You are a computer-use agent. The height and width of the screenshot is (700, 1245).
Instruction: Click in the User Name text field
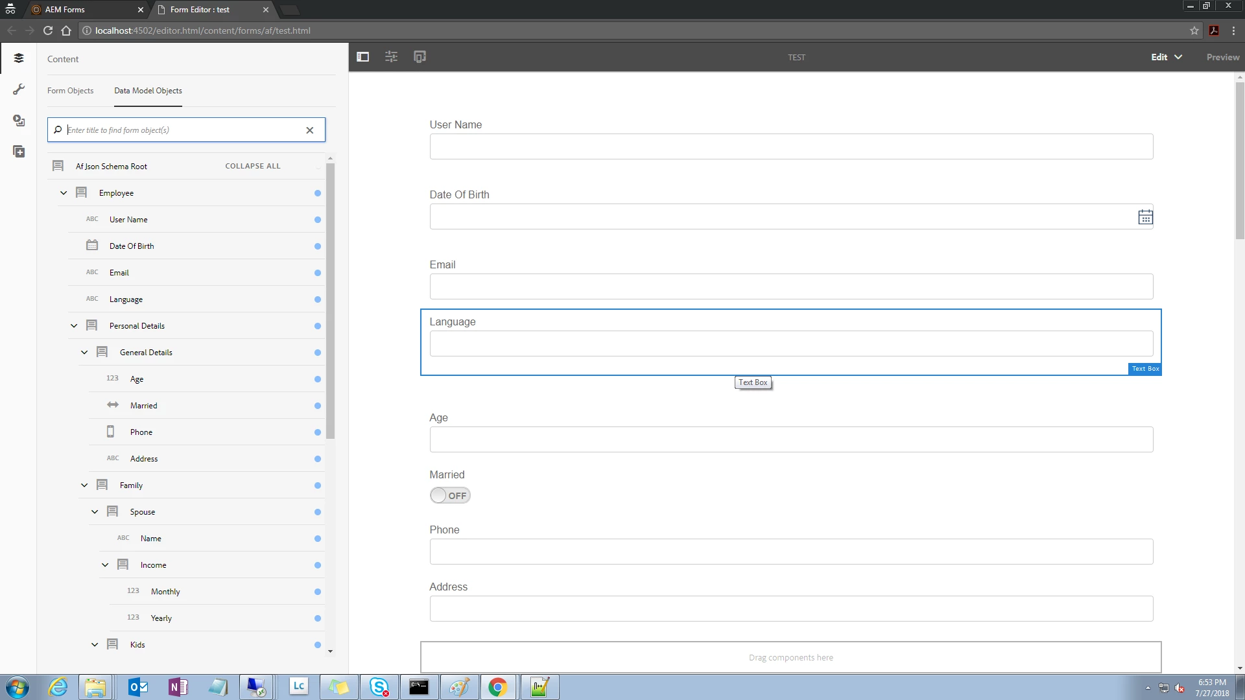pos(791,147)
